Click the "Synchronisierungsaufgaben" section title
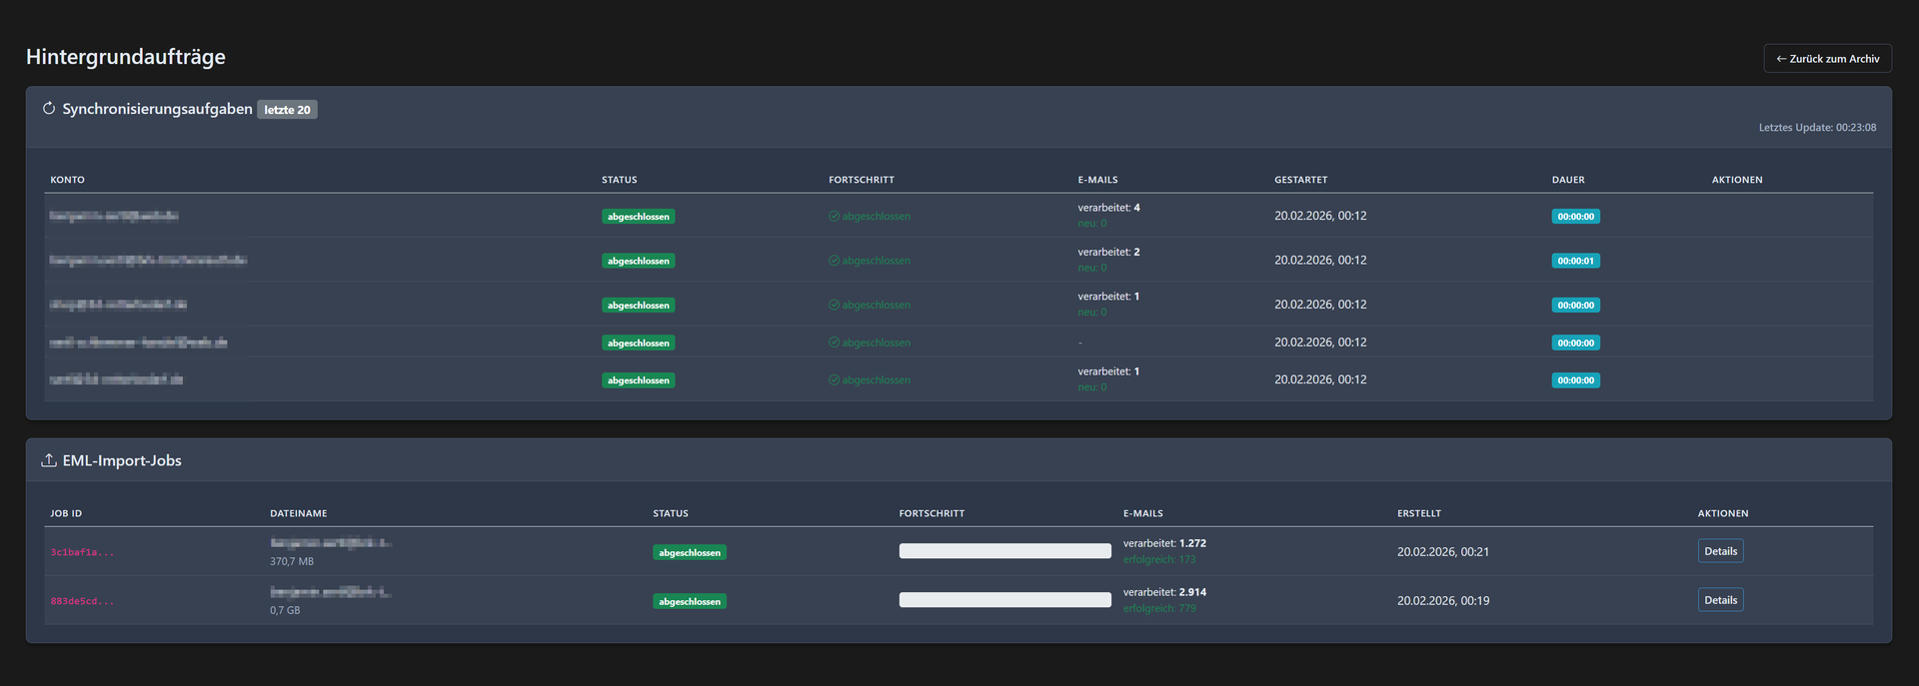Image resolution: width=1919 pixels, height=686 pixels. pos(157,109)
